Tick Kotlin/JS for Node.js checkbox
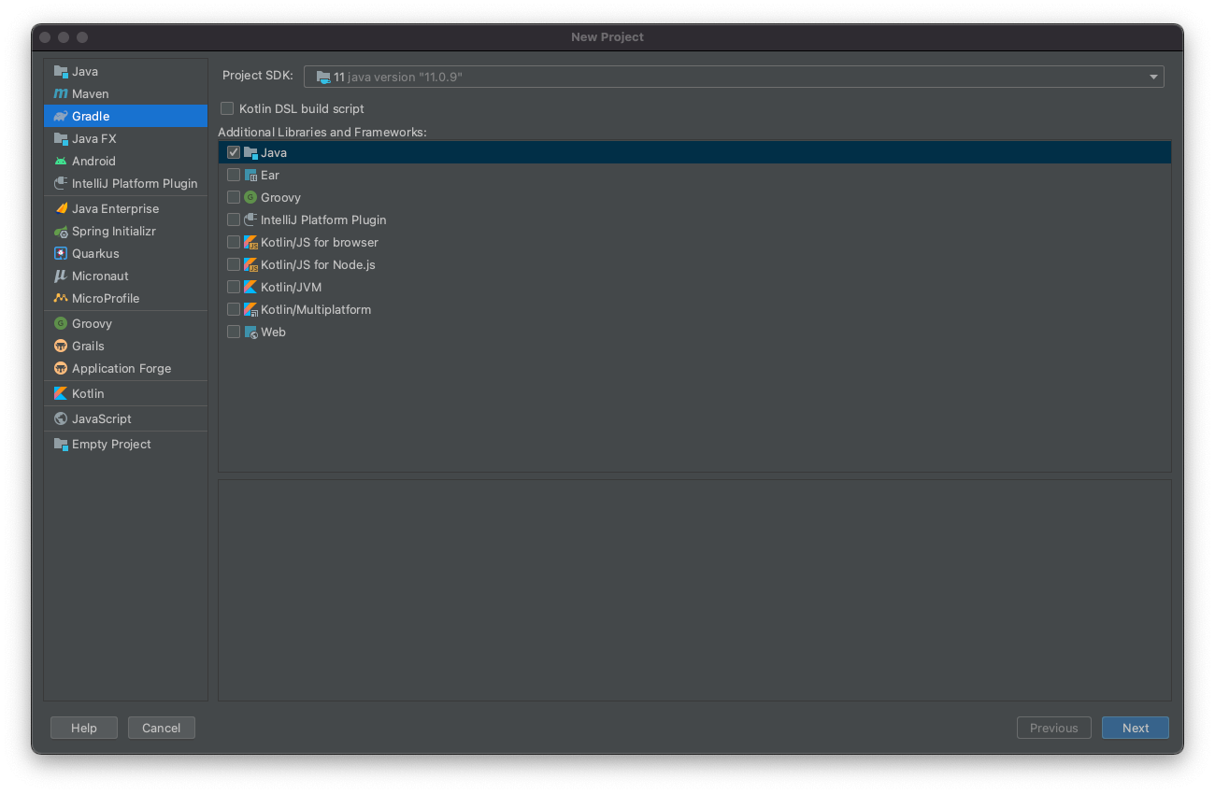Viewport: 1215px width, 793px height. click(234, 264)
